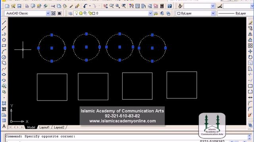Click the Plot printer icon
The height and width of the screenshot is (142, 254).
click(27, 6)
